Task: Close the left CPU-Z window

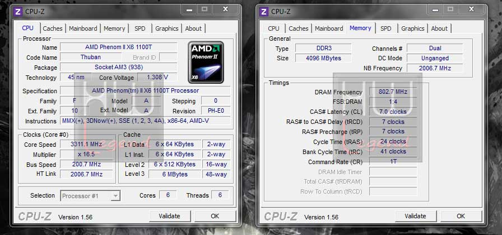Action: point(225,9)
